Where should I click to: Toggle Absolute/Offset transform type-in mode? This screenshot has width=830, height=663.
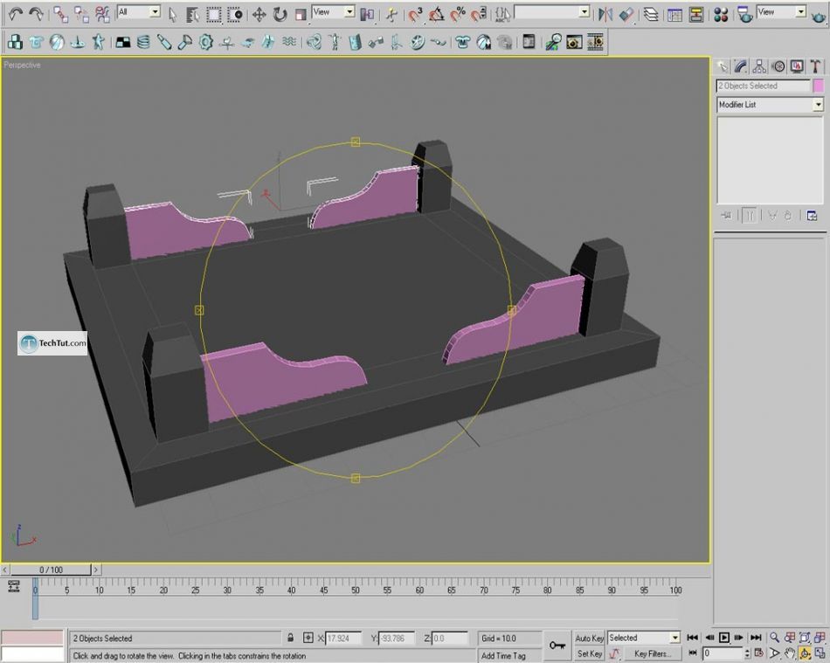coord(308,639)
